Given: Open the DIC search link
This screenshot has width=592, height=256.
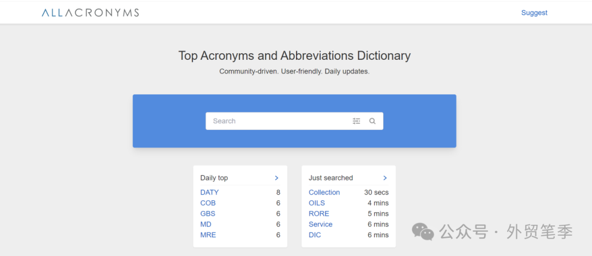Looking at the screenshot, I should coord(315,235).
